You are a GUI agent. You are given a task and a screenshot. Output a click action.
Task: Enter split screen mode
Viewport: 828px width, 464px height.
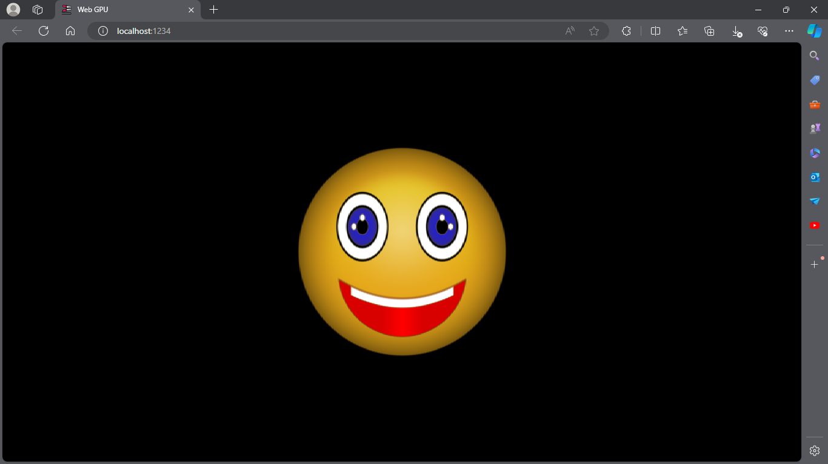655,31
